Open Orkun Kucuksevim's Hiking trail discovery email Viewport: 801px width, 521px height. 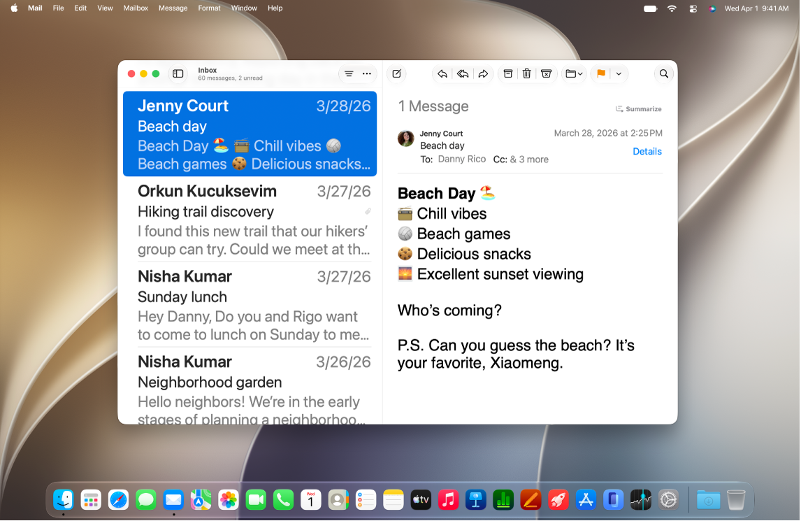tap(250, 220)
